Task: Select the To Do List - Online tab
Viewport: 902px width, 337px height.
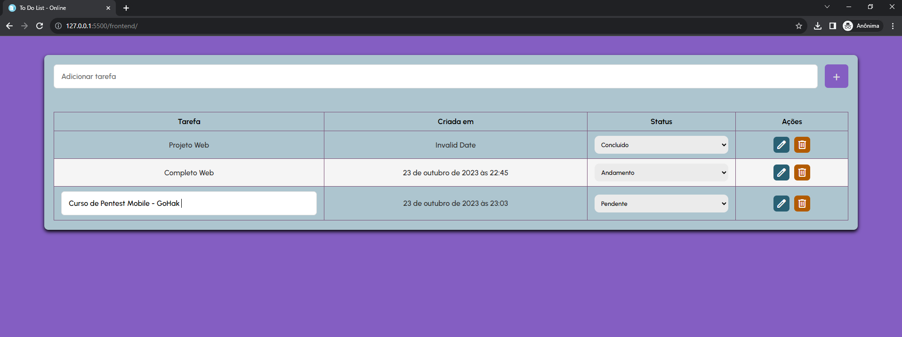Action: click(x=59, y=8)
